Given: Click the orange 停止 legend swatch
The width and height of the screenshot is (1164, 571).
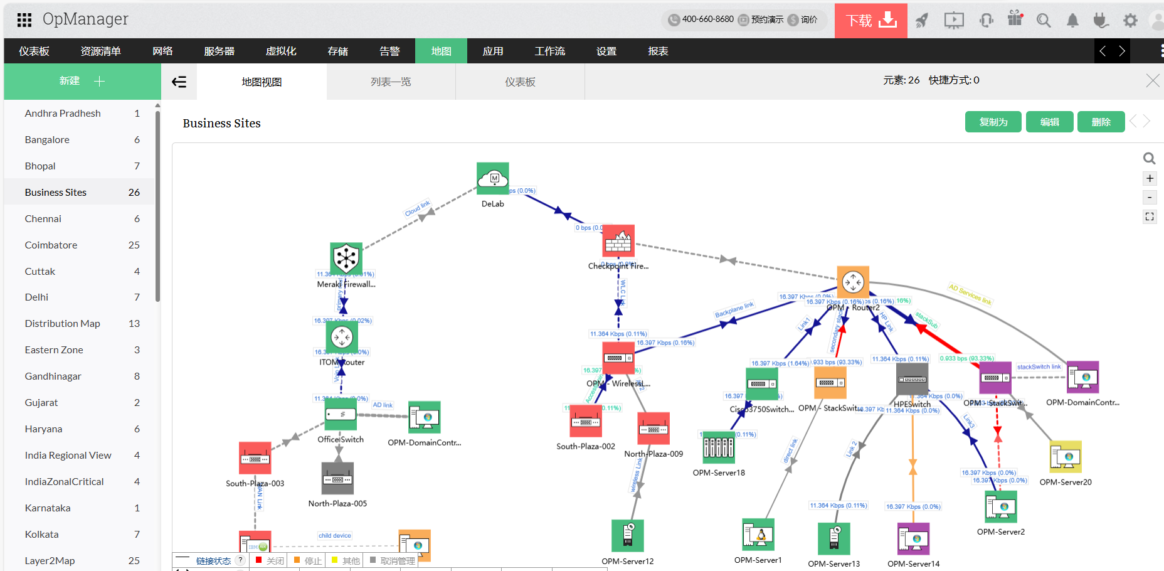Looking at the screenshot, I should [297, 560].
